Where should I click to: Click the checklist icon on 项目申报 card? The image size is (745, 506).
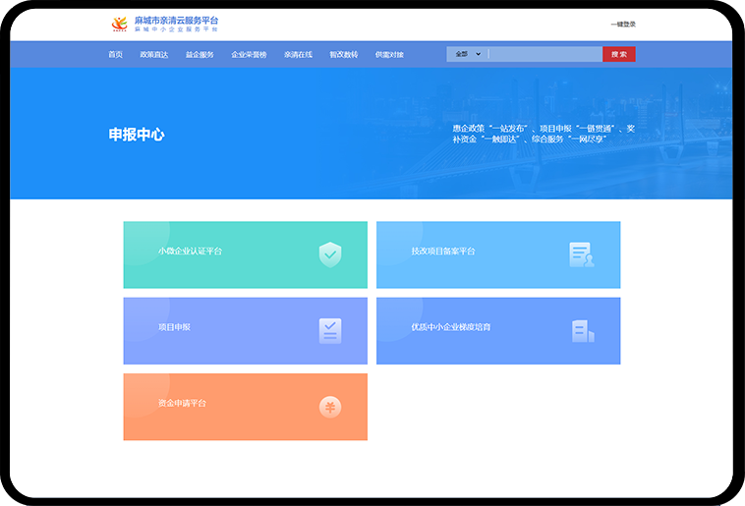[330, 331]
